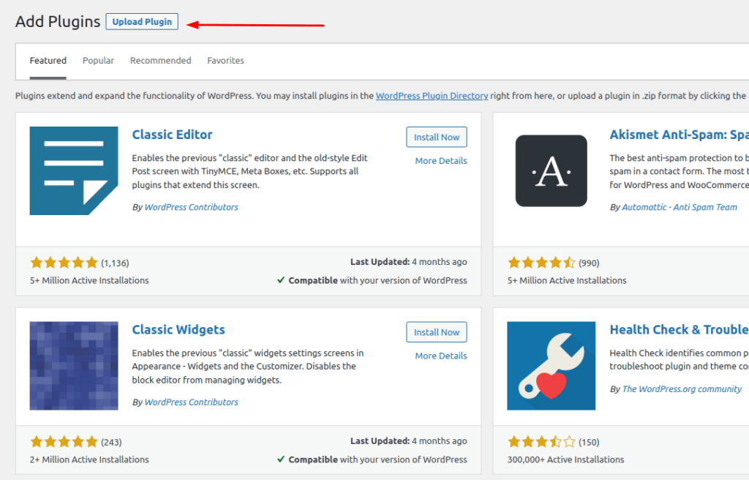Click the Health Check wrench-heart icon
This screenshot has height=480, width=749.
click(552, 366)
